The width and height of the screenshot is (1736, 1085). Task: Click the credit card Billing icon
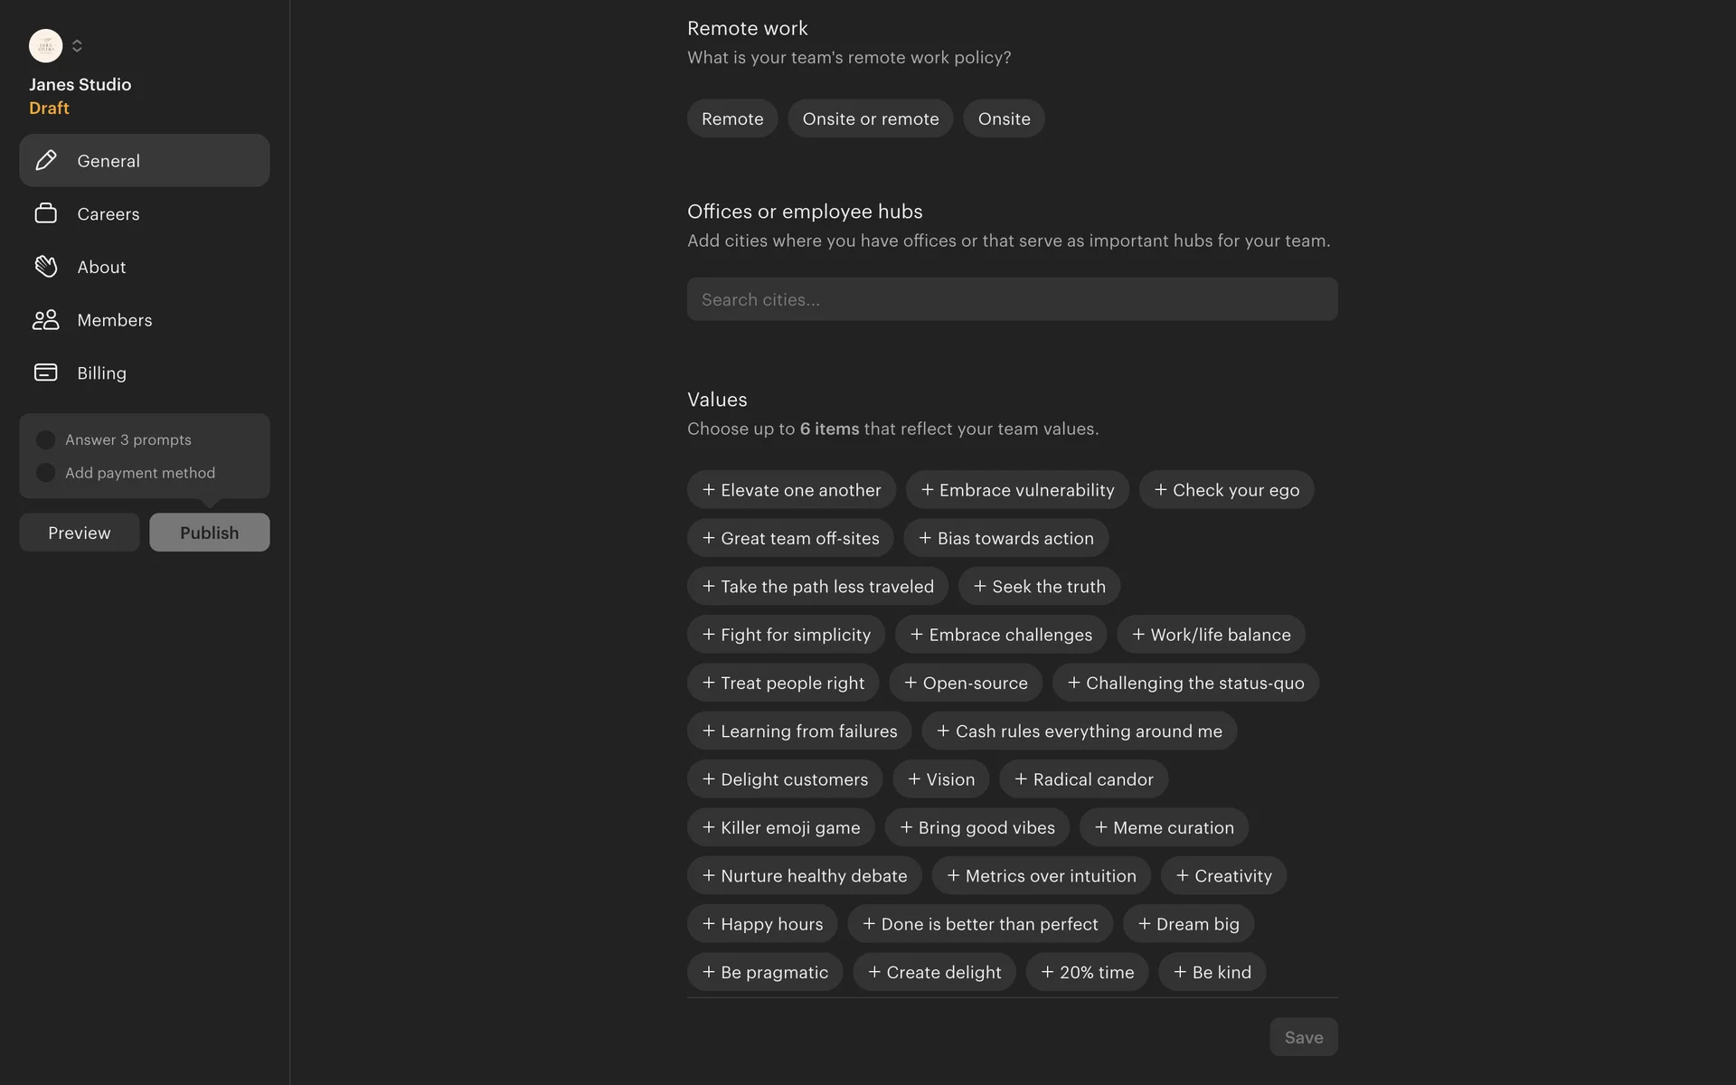(46, 373)
